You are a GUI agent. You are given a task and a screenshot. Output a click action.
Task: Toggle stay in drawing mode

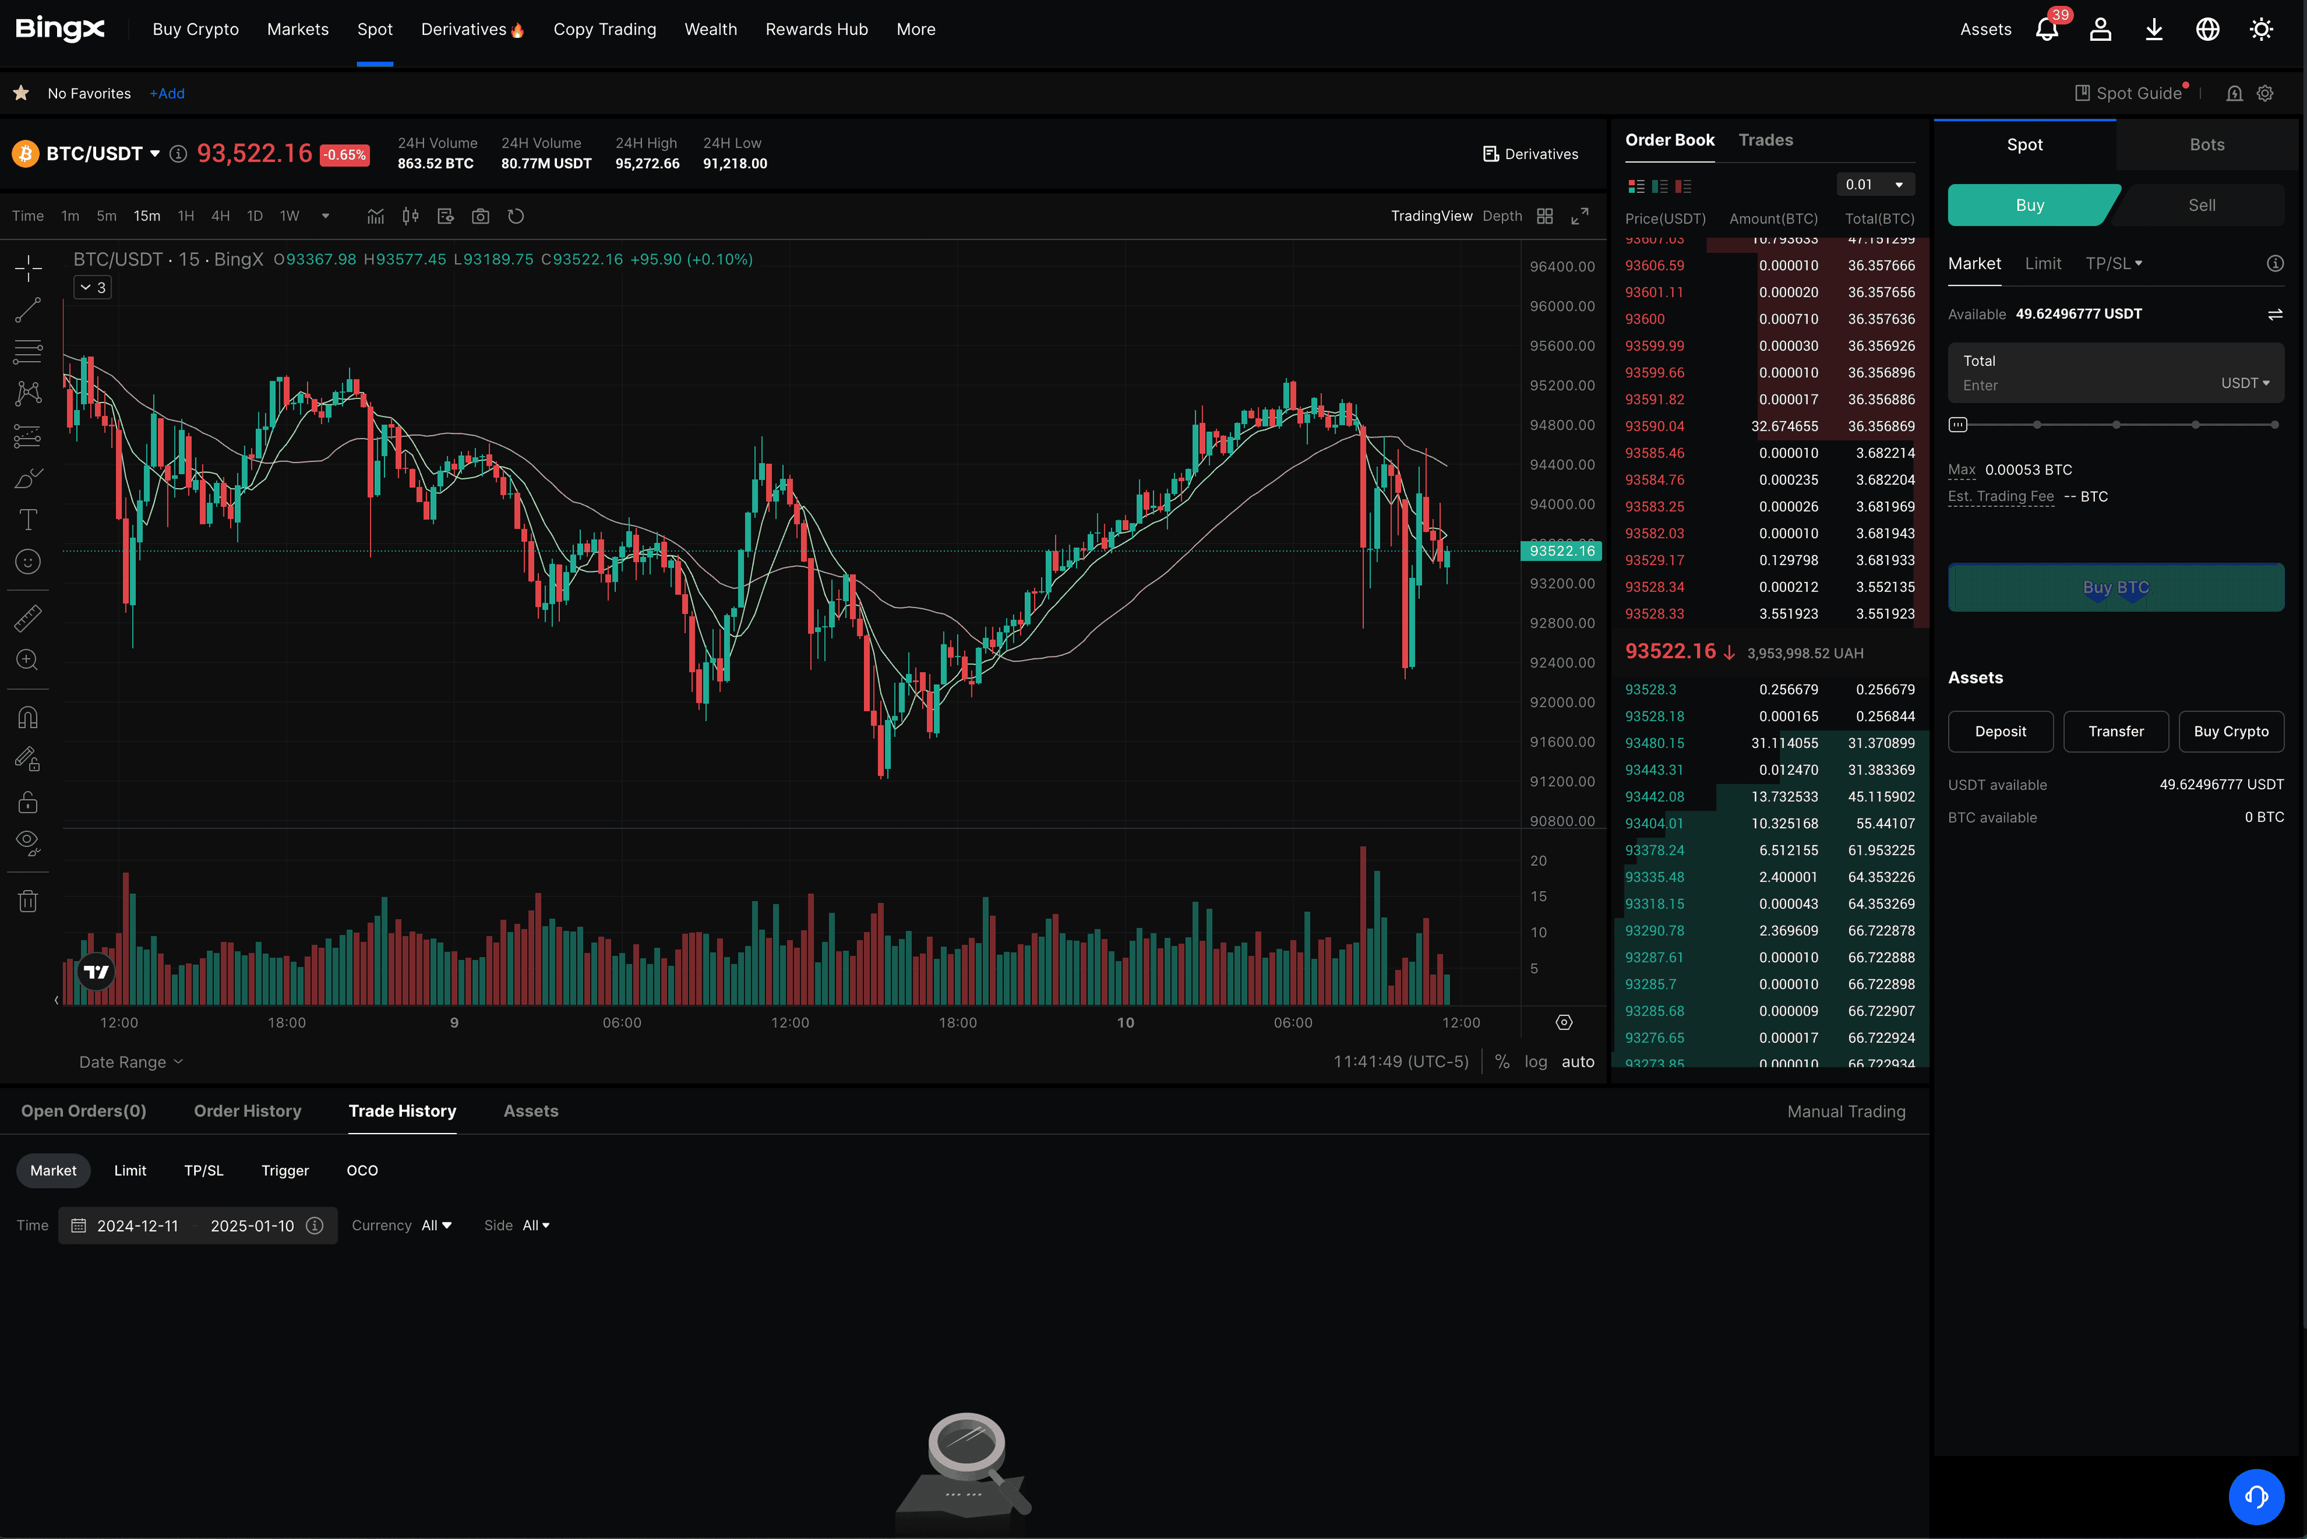coord(28,760)
